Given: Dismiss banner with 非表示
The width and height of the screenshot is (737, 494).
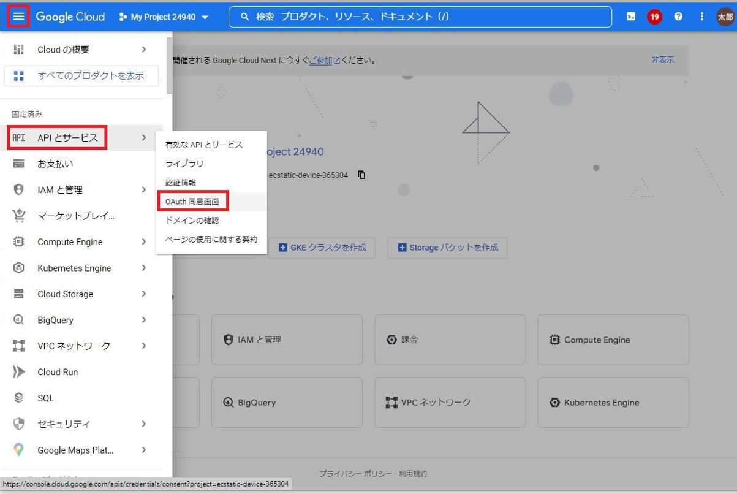Looking at the screenshot, I should (662, 60).
